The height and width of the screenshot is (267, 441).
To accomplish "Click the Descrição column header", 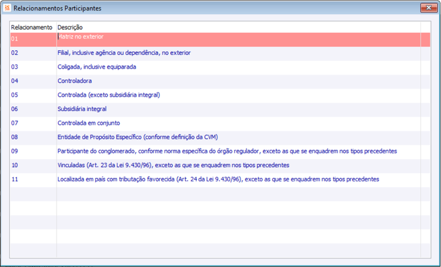I will (x=70, y=27).
